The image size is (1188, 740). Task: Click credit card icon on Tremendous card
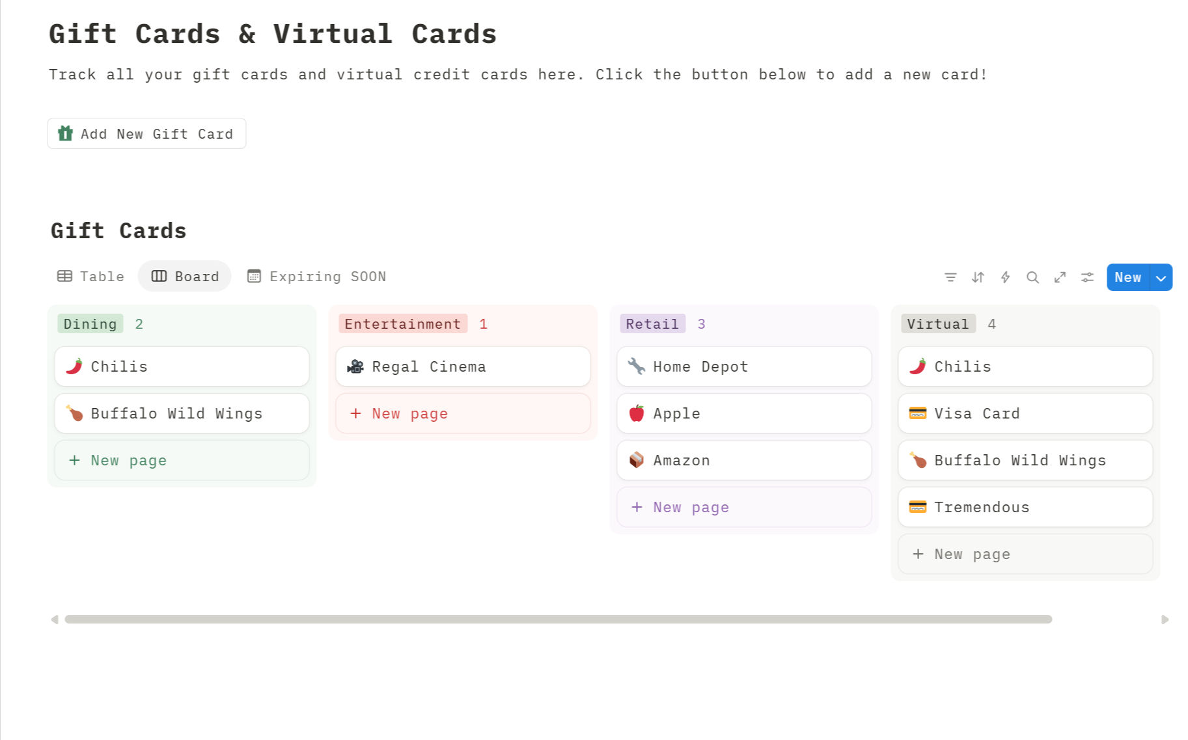(x=918, y=507)
